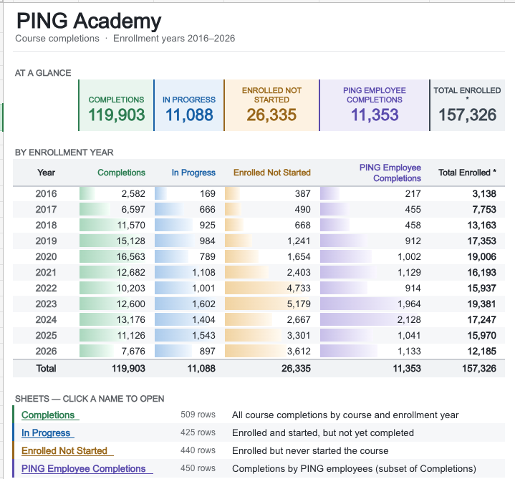Open the In Progress sheet link

pos(46,432)
